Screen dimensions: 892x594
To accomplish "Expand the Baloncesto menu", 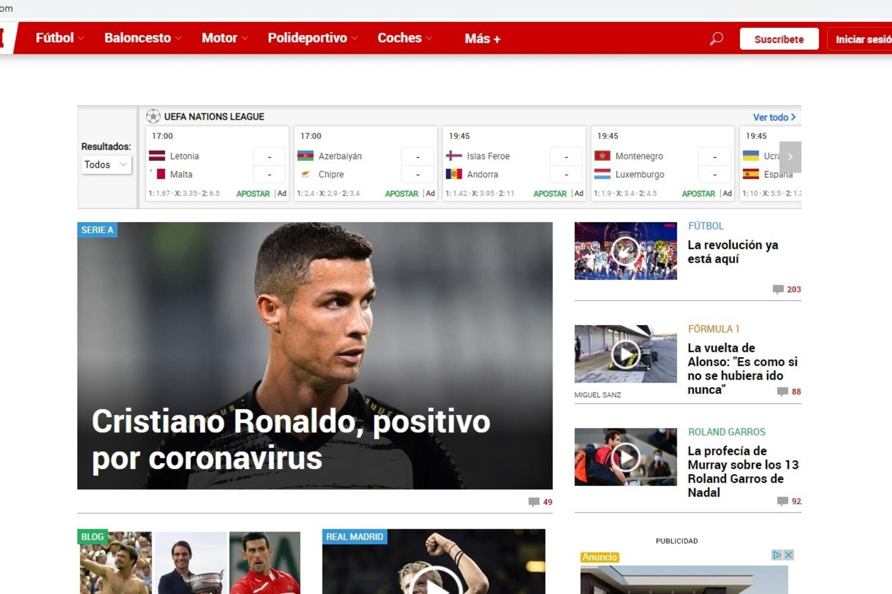I will click(x=143, y=38).
